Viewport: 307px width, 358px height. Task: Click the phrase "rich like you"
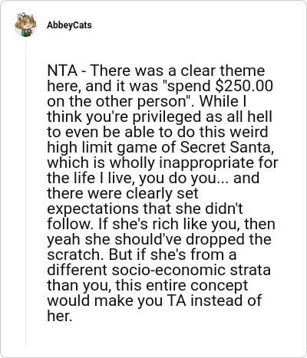190,224
